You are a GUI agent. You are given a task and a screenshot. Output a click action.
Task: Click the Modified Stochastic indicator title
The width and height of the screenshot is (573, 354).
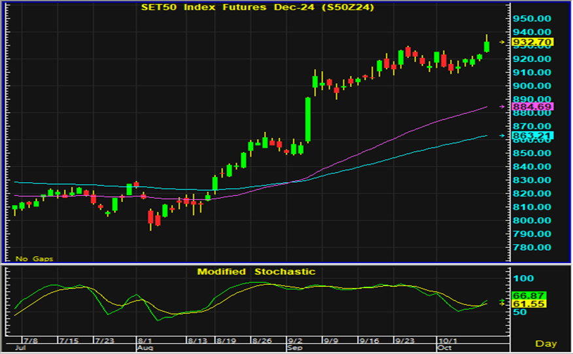(256, 272)
